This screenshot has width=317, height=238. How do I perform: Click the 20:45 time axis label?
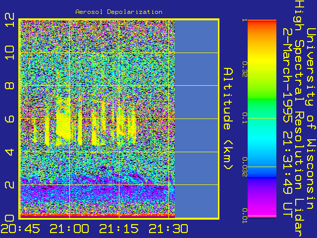20,229
